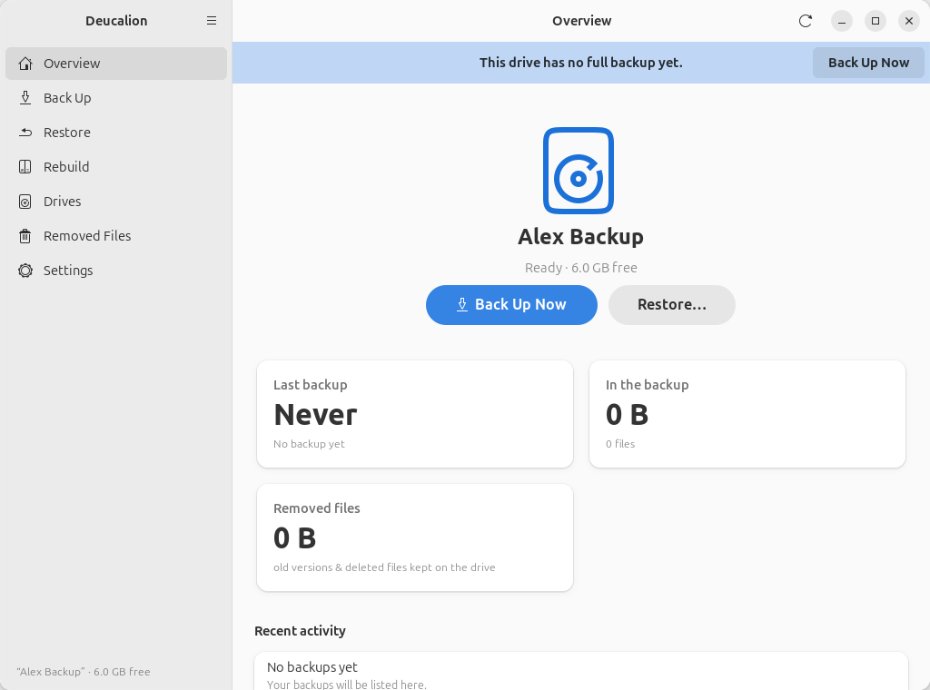Open the Back Up page in sidebar
Viewport: 930px width, 690px height.
pyautogui.click(x=116, y=98)
